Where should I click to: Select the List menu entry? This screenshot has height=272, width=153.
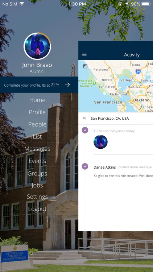click(x=37, y=137)
